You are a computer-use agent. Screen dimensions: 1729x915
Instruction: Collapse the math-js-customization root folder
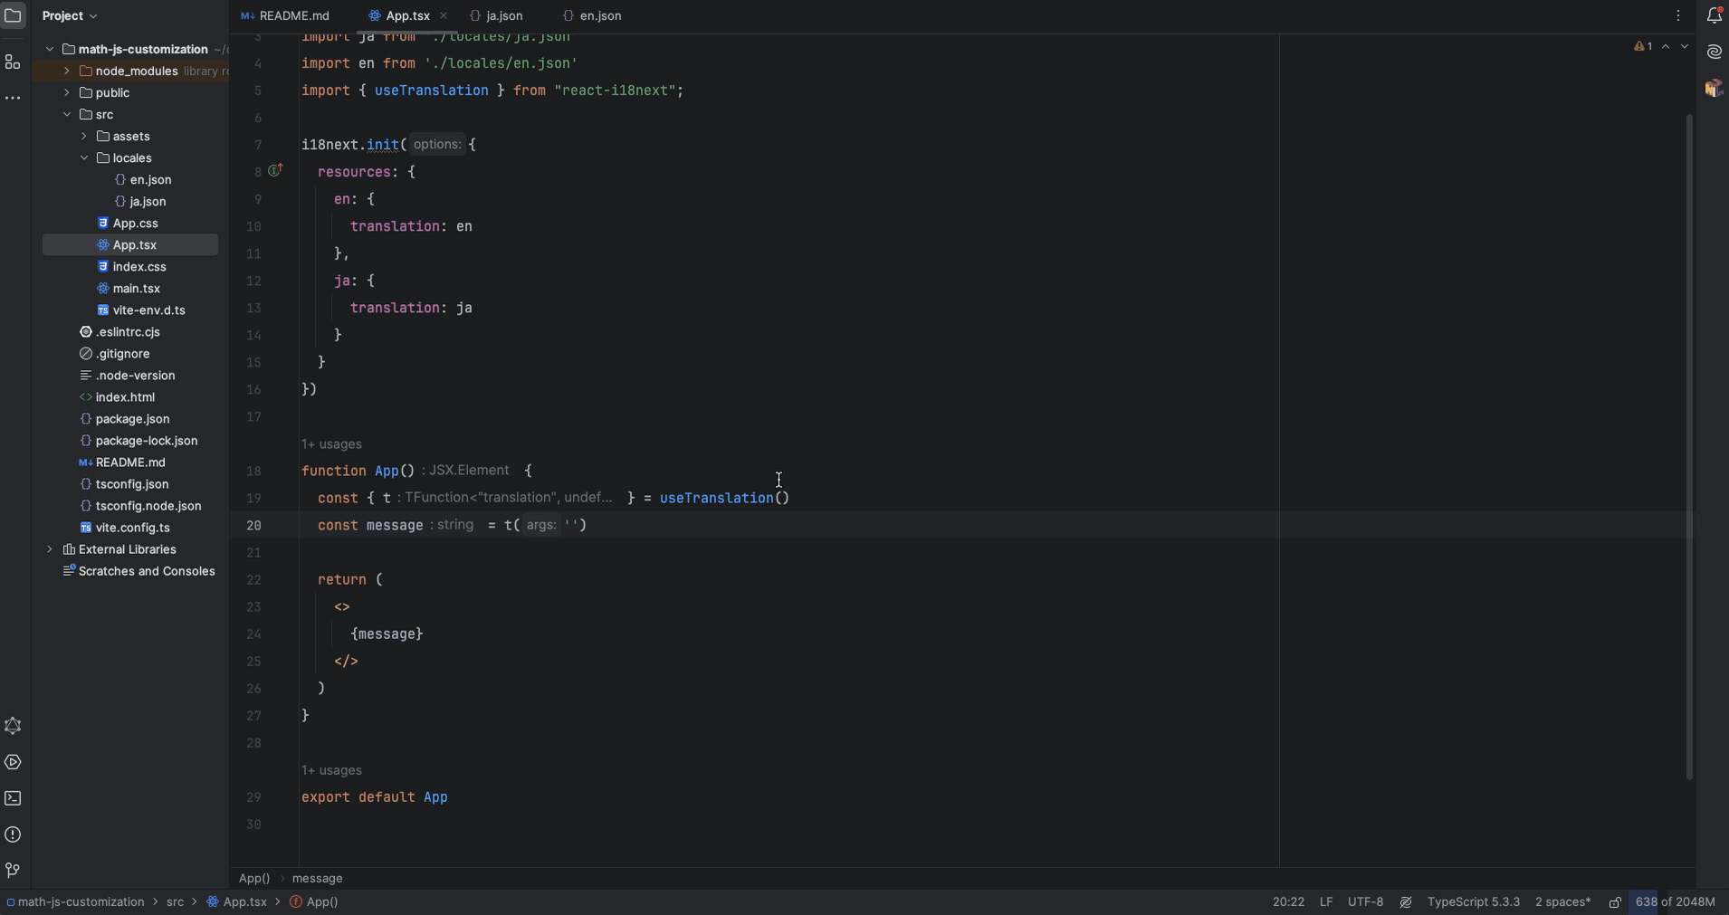50,49
